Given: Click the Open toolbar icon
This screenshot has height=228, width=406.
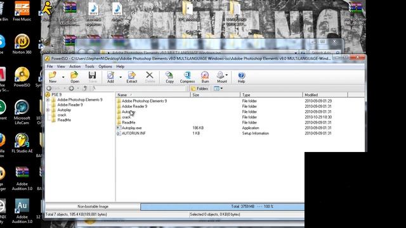Looking at the screenshot, I should click(x=75, y=77).
